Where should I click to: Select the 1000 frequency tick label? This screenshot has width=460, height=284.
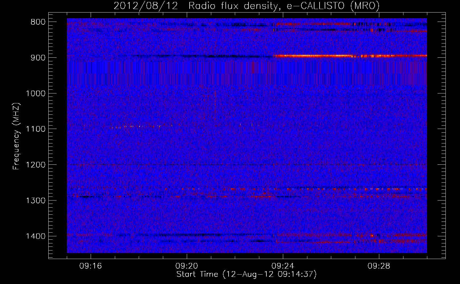pyautogui.click(x=36, y=93)
